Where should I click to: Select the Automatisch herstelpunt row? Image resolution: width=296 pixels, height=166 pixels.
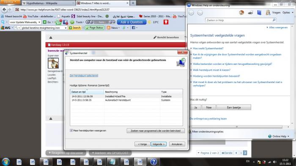[x=126, y=100]
